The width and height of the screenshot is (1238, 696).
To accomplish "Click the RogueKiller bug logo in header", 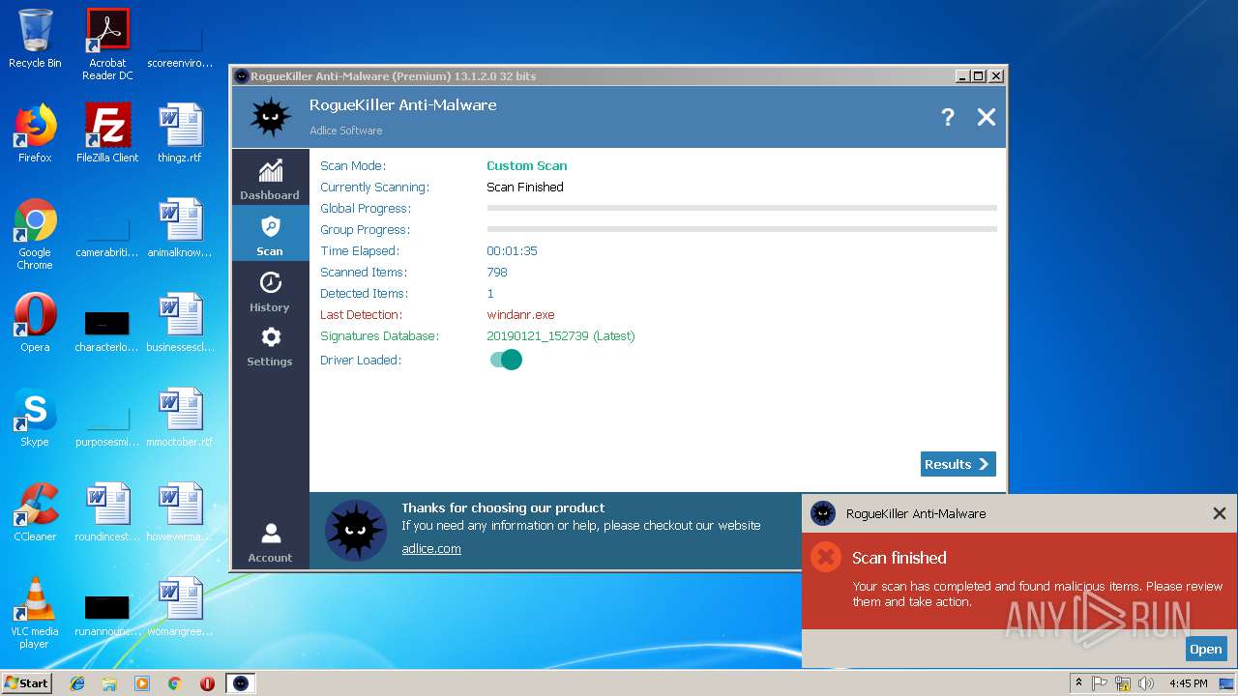I will tap(271, 117).
